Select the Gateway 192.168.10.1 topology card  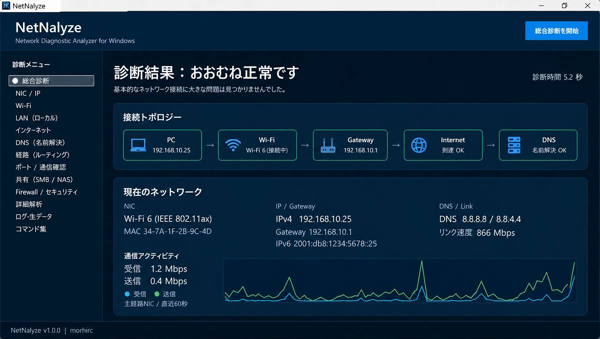[350, 145]
